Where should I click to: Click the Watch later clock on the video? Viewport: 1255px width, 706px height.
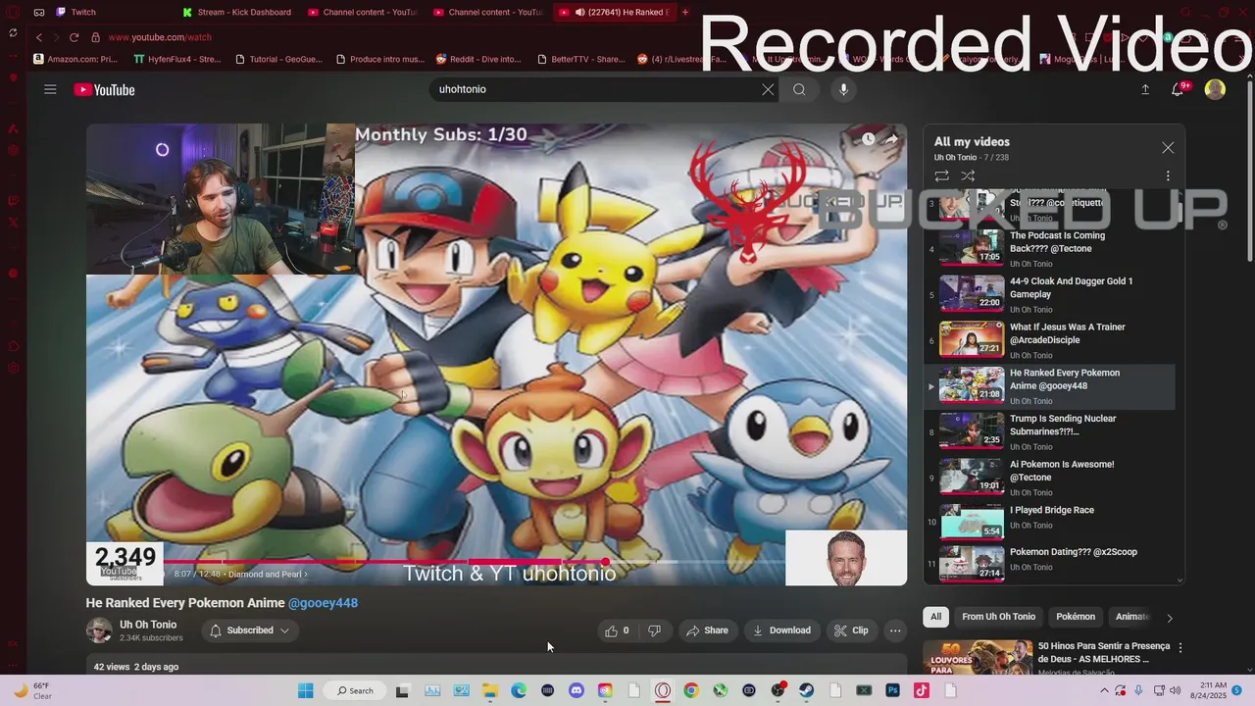coord(869,139)
